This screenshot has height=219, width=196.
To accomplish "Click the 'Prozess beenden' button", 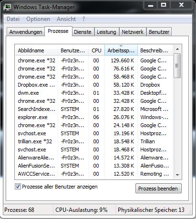I will coord(158,189).
